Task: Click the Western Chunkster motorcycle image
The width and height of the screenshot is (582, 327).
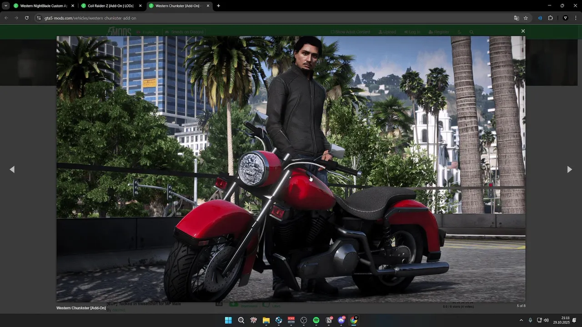Action: click(291, 169)
